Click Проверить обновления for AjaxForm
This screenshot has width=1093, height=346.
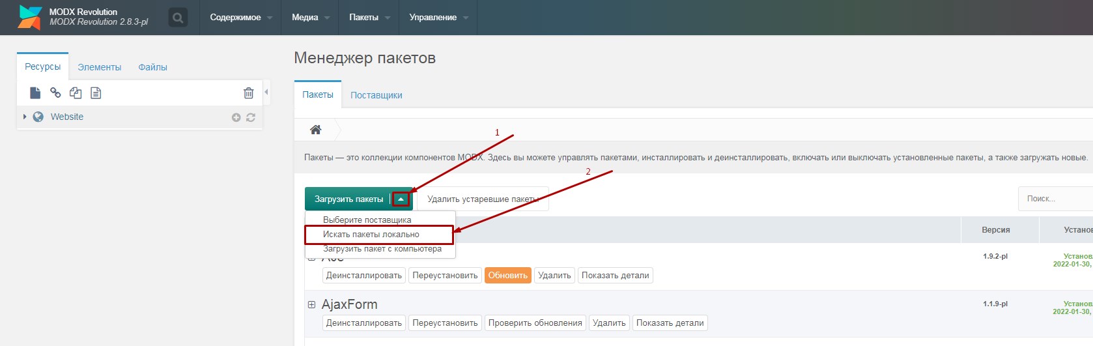point(535,323)
